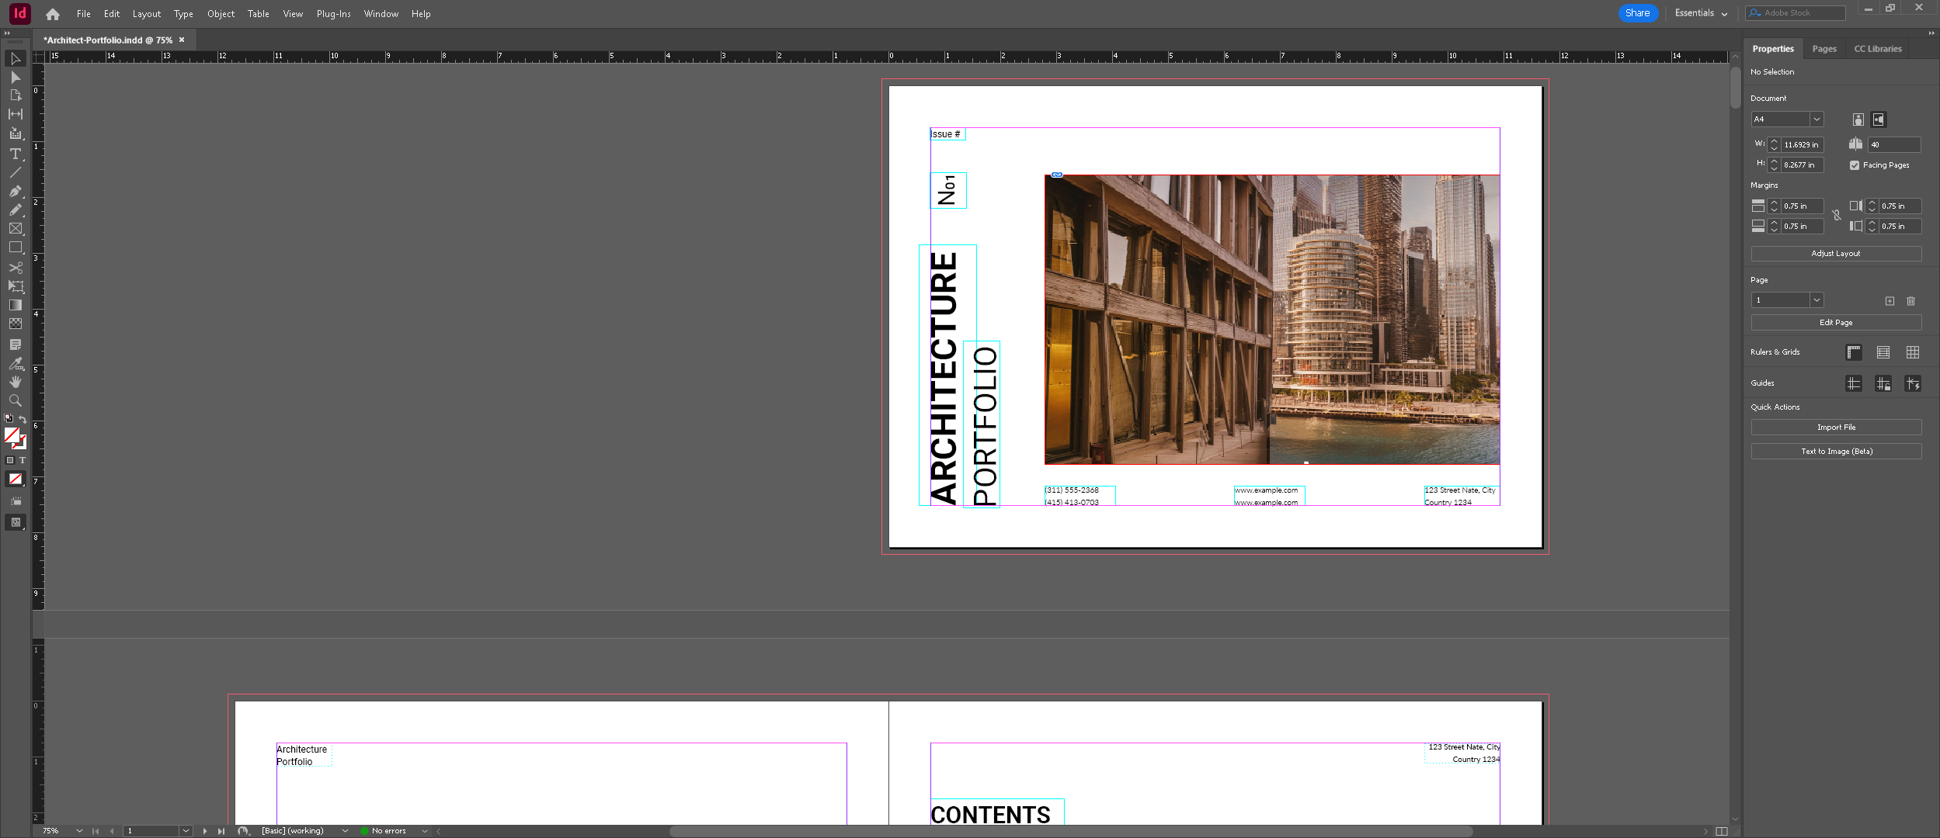Select the Type tool
Image resolution: width=1940 pixels, height=838 pixels.
point(16,154)
